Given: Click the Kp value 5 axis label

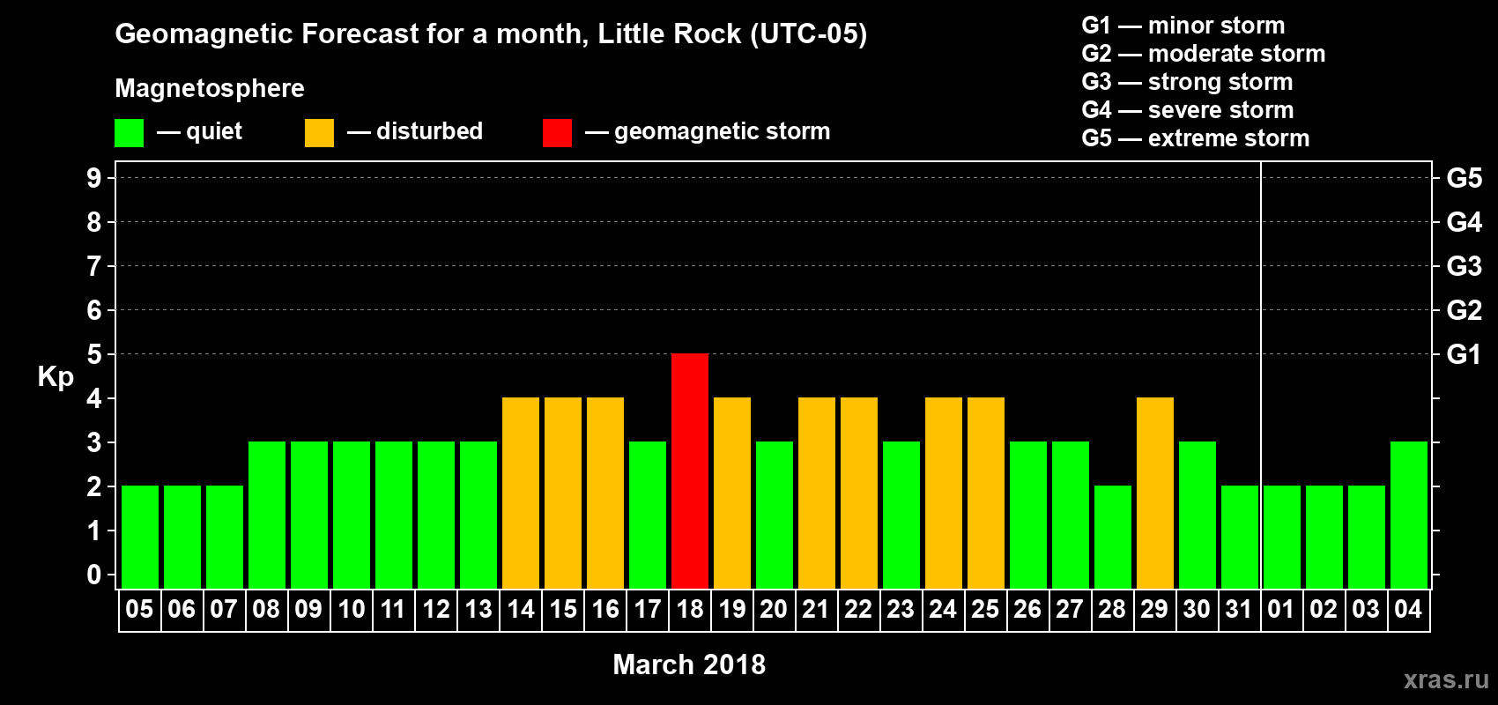Looking at the screenshot, I should (x=94, y=354).
